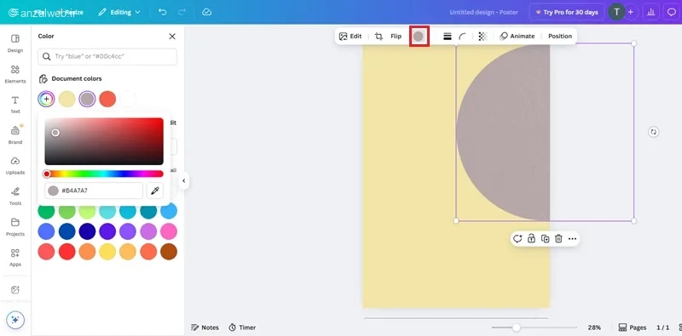
Task: Lock the selected element
Action: [x=531, y=239]
